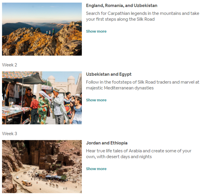Click the tales of Arabia description text
The image size is (217, 196).
coord(139,154)
